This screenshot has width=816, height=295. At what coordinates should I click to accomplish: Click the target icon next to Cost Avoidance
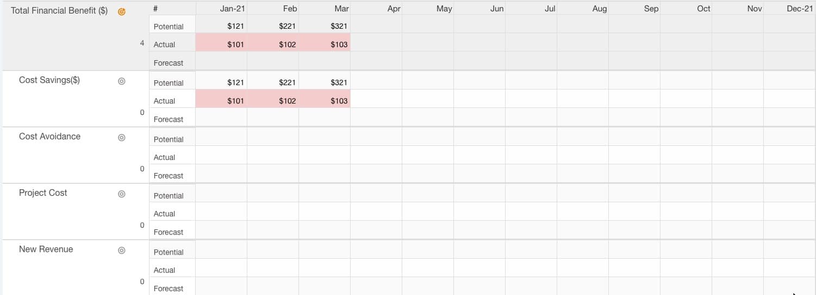pyautogui.click(x=122, y=137)
